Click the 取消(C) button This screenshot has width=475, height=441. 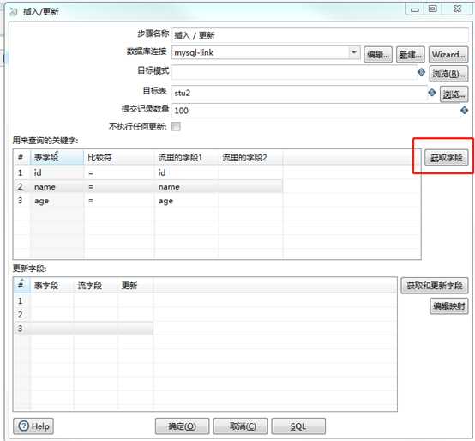click(x=240, y=426)
